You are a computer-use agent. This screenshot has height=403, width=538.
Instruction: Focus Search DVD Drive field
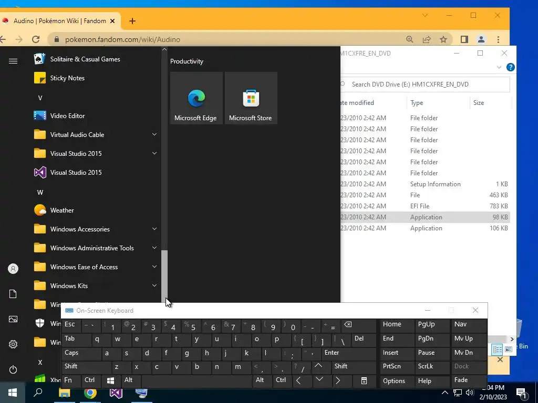coord(425,84)
